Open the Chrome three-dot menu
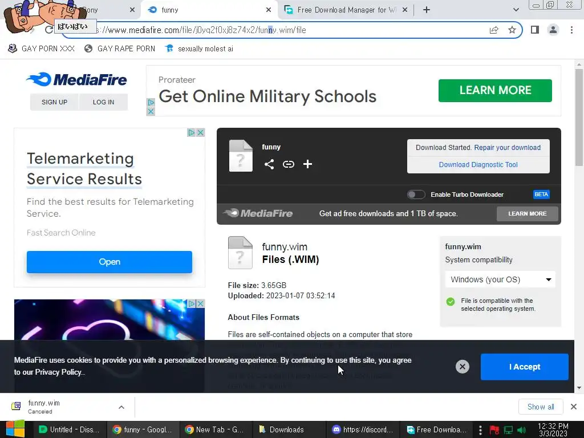Image resolution: width=584 pixels, height=438 pixels. pyautogui.click(x=571, y=30)
